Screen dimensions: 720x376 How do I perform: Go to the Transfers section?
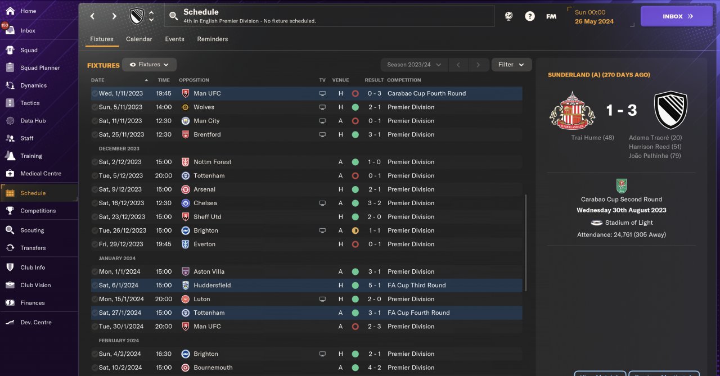click(33, 248)
